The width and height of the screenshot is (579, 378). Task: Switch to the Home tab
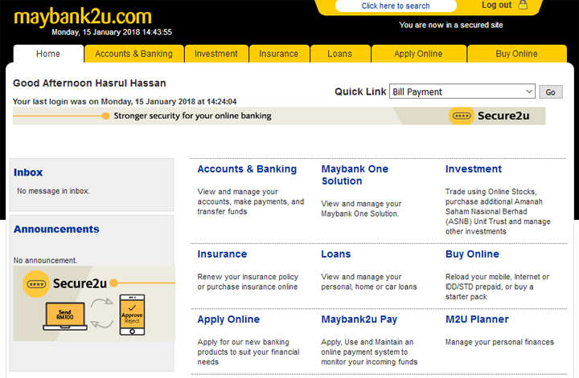[48, 54]
